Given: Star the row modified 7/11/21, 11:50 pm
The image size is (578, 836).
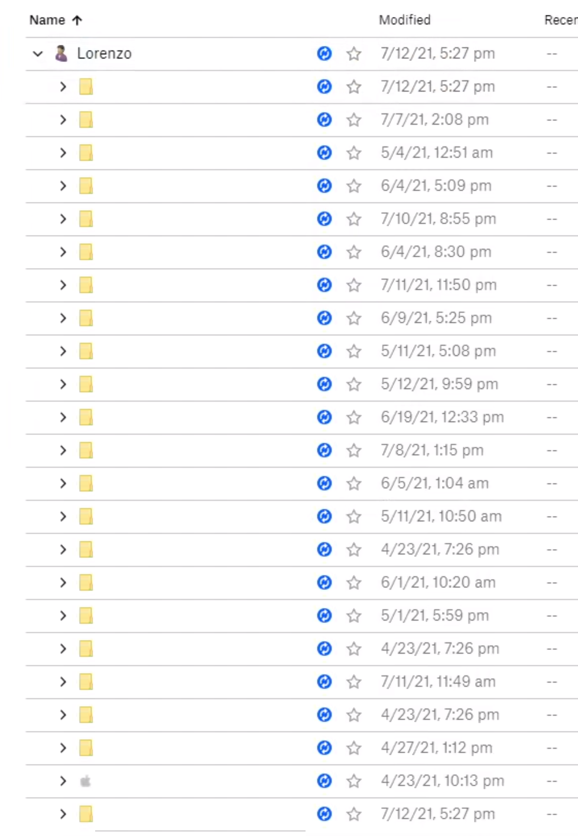Looking at the screenshot, I should pyautogui.click(x=353, y=285).
